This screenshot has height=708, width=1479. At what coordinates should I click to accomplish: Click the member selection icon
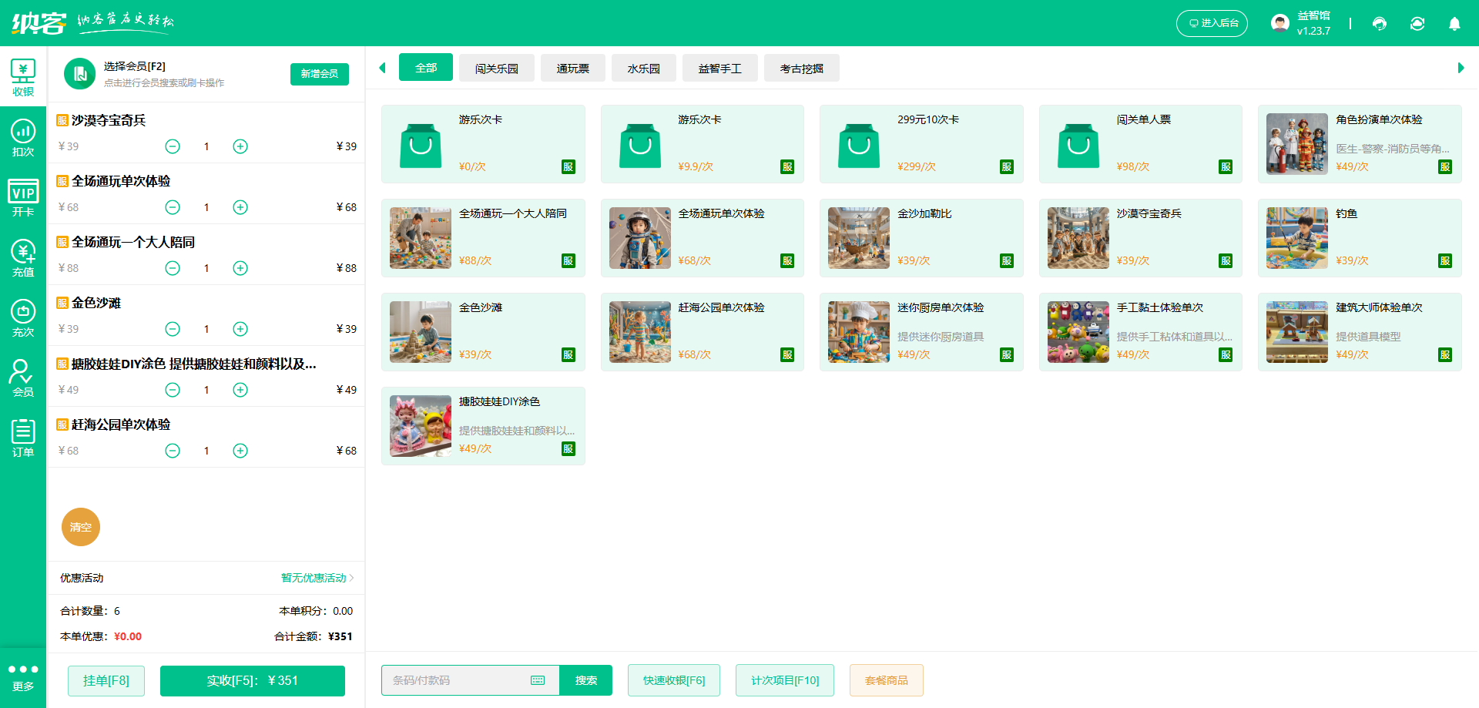(x=79, y=74)
